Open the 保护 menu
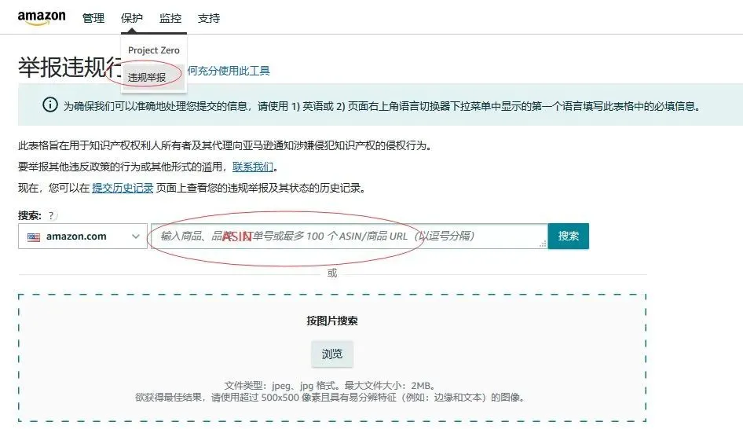The image size is (743, 429). tap(132, 18)
